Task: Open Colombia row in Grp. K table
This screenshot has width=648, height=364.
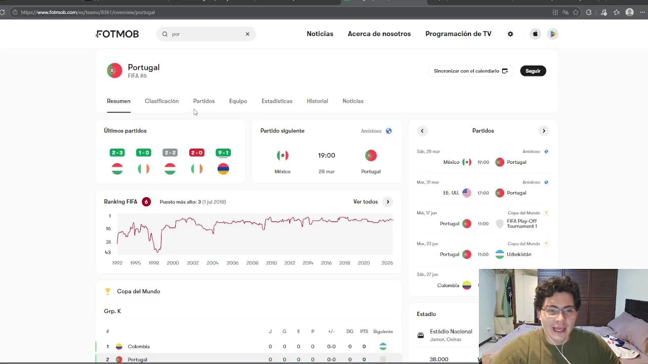Action: (249, 347)
